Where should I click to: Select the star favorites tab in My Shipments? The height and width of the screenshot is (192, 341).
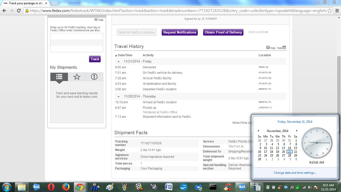point(77,77)
